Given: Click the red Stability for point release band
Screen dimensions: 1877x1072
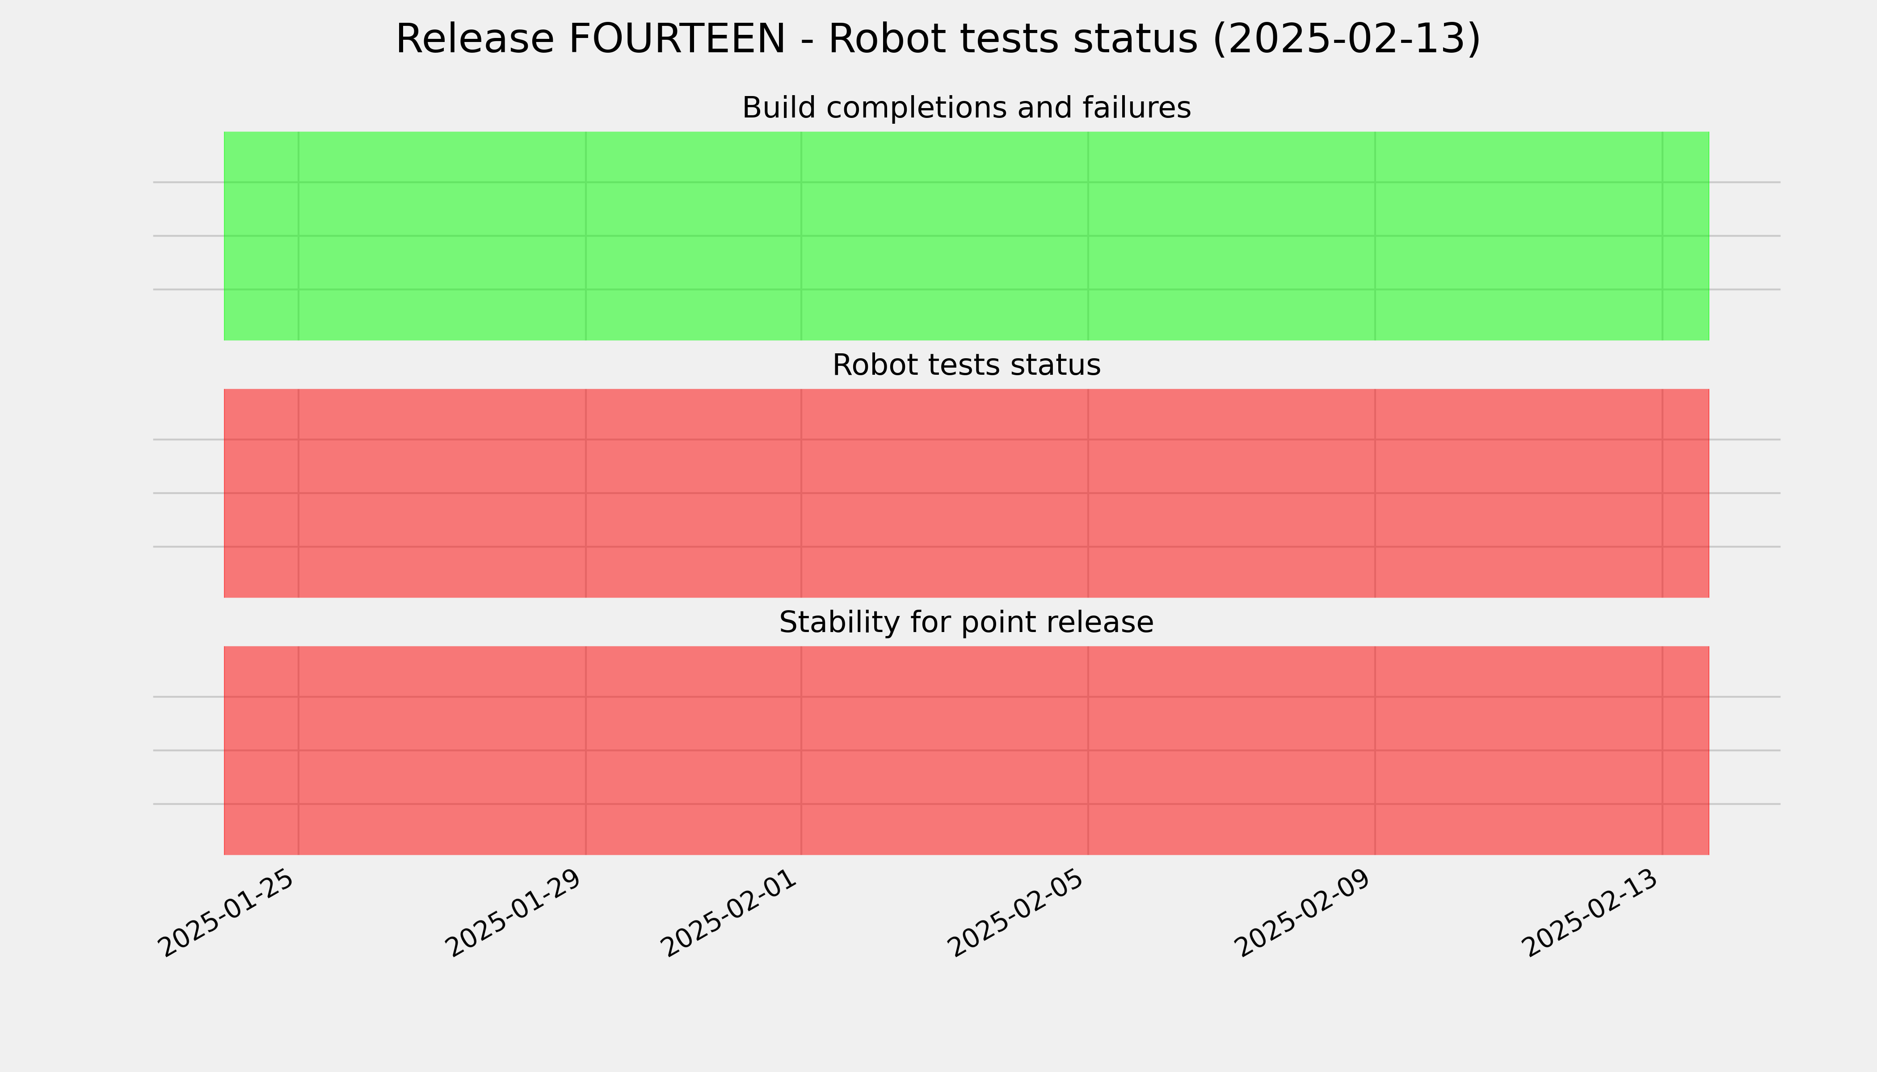Looking at the screenshot, I should [967, 750].
